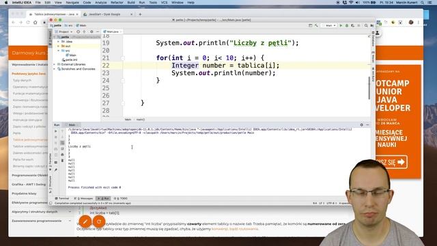Expand the .idea folder
Viewport: 437px width, 246px height.
(x=59, y=41)
